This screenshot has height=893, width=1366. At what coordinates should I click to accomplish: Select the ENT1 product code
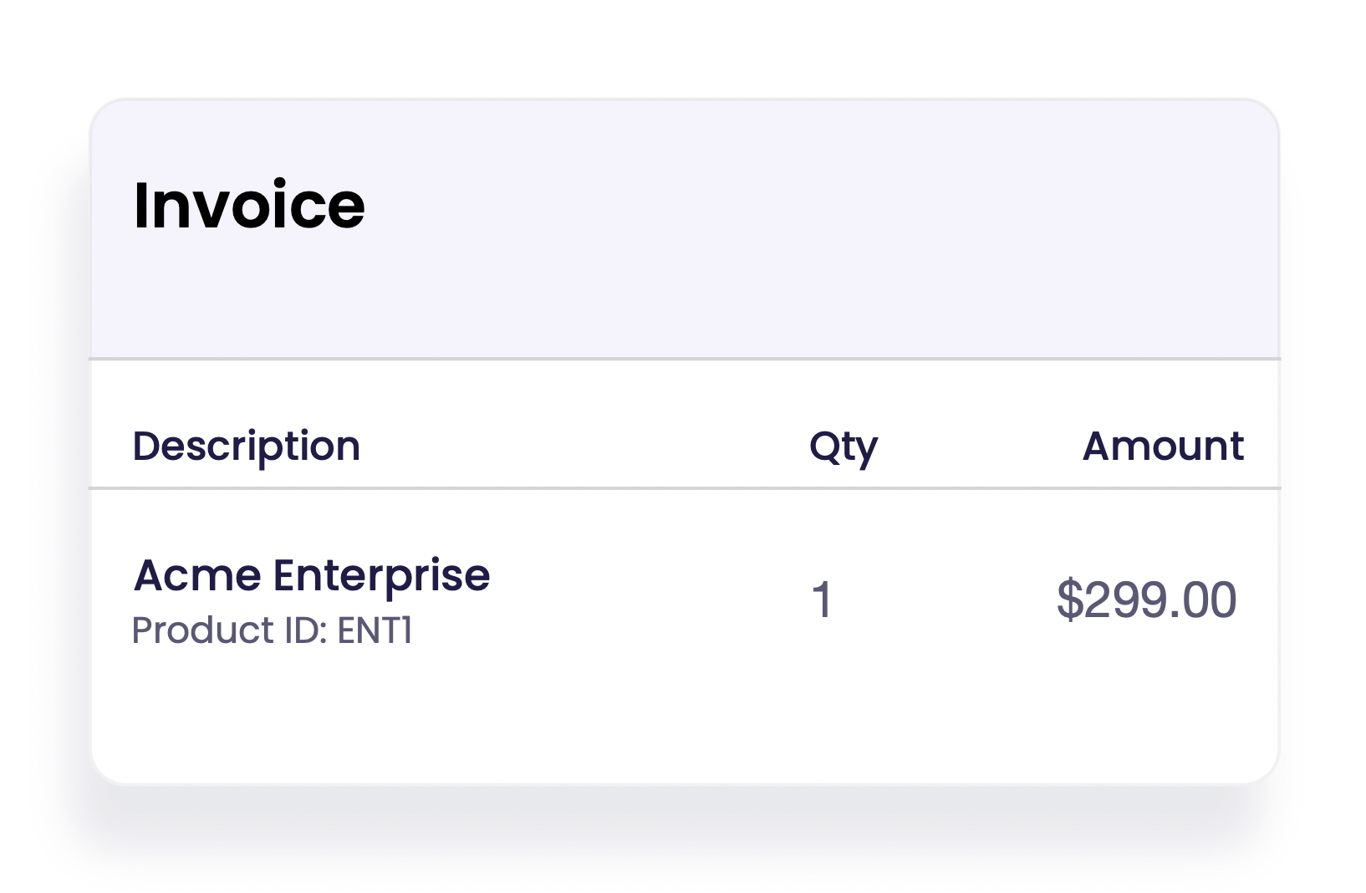pyautogui.click(x=375, y=630)
